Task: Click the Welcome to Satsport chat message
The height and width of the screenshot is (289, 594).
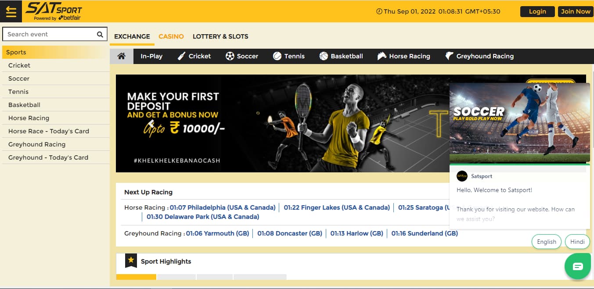Action: [x=494, y=190]
